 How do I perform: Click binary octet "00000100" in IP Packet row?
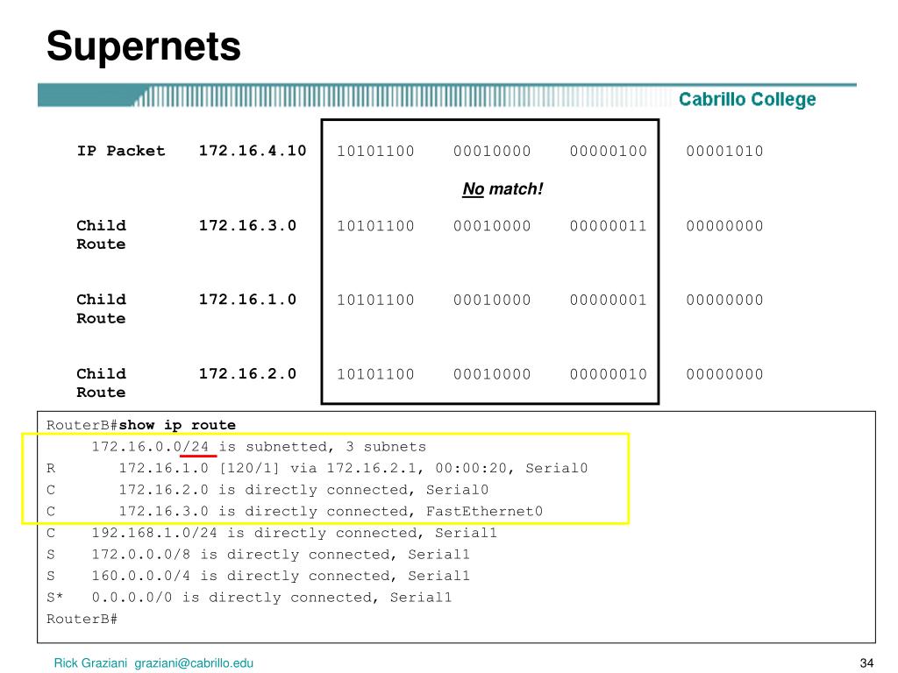[609, 151]
